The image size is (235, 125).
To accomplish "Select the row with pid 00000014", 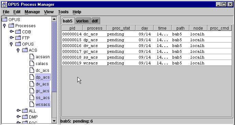I will 146,34.
